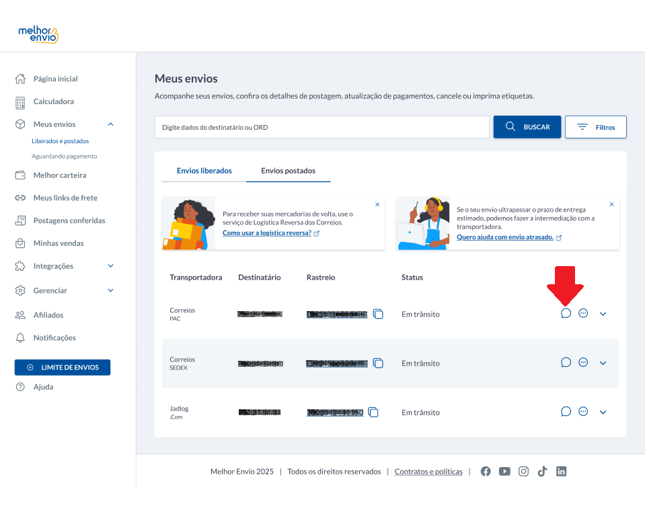Select Aguardando pagamento submenu item

click(x=64, y=156)
